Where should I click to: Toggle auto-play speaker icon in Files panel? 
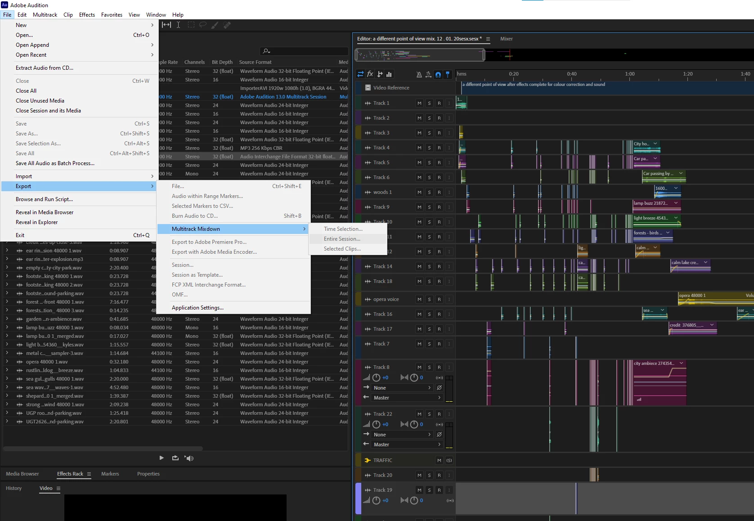[189, 458]
